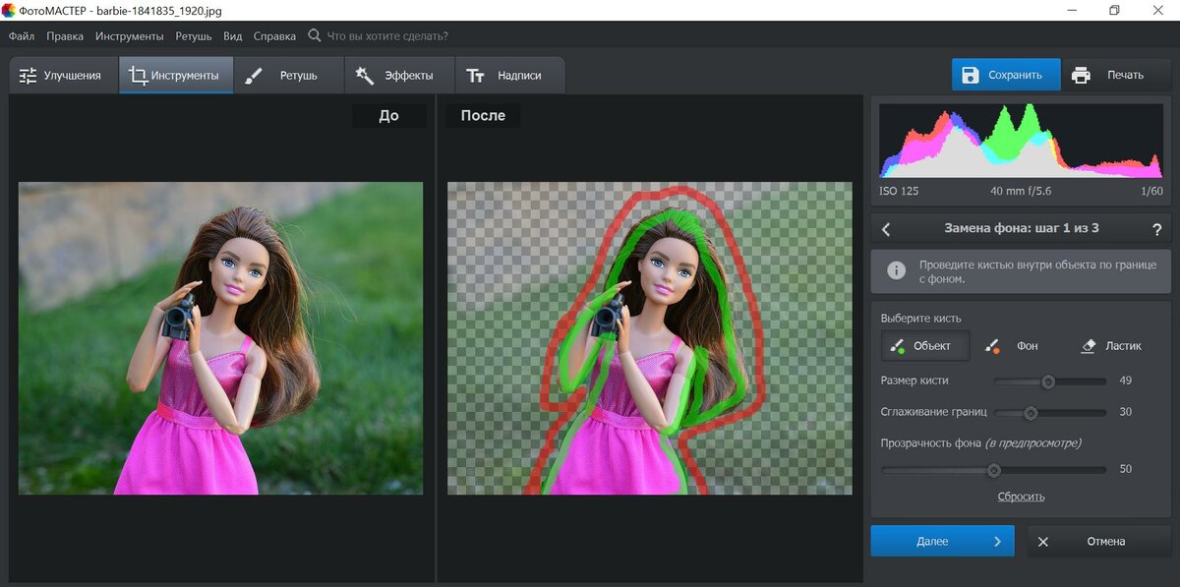1180x587 pixels.
Task: Open help question mark in step header
Action: click(1156, 229)
